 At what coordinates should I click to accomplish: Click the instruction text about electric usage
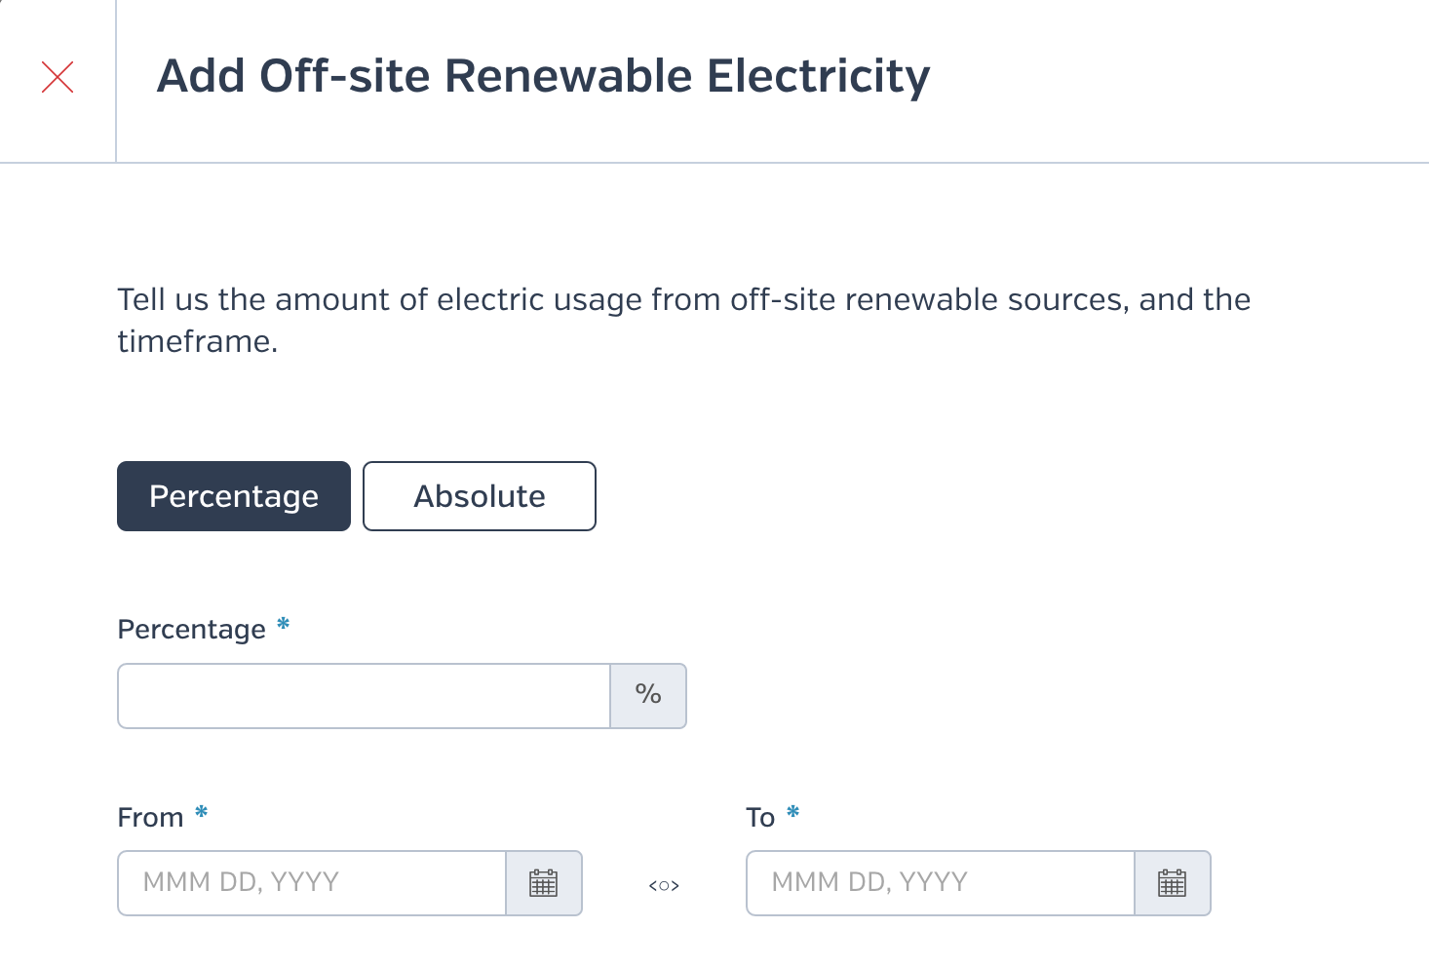click(684, 320)
